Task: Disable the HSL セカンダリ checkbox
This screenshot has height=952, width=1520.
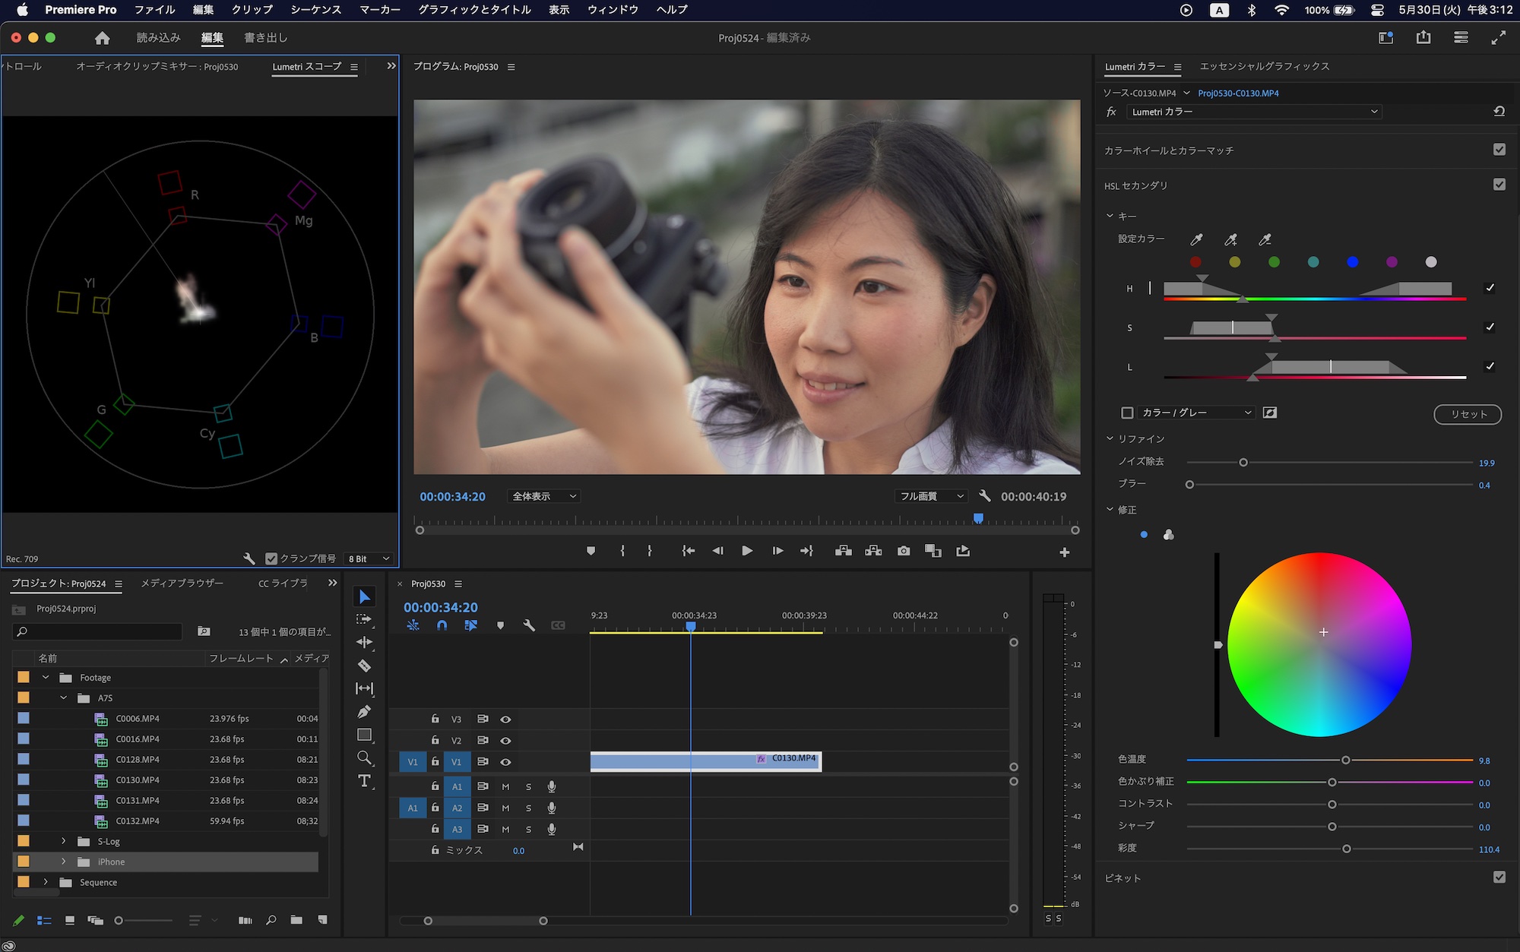Action: click(x=1499, y=185)
